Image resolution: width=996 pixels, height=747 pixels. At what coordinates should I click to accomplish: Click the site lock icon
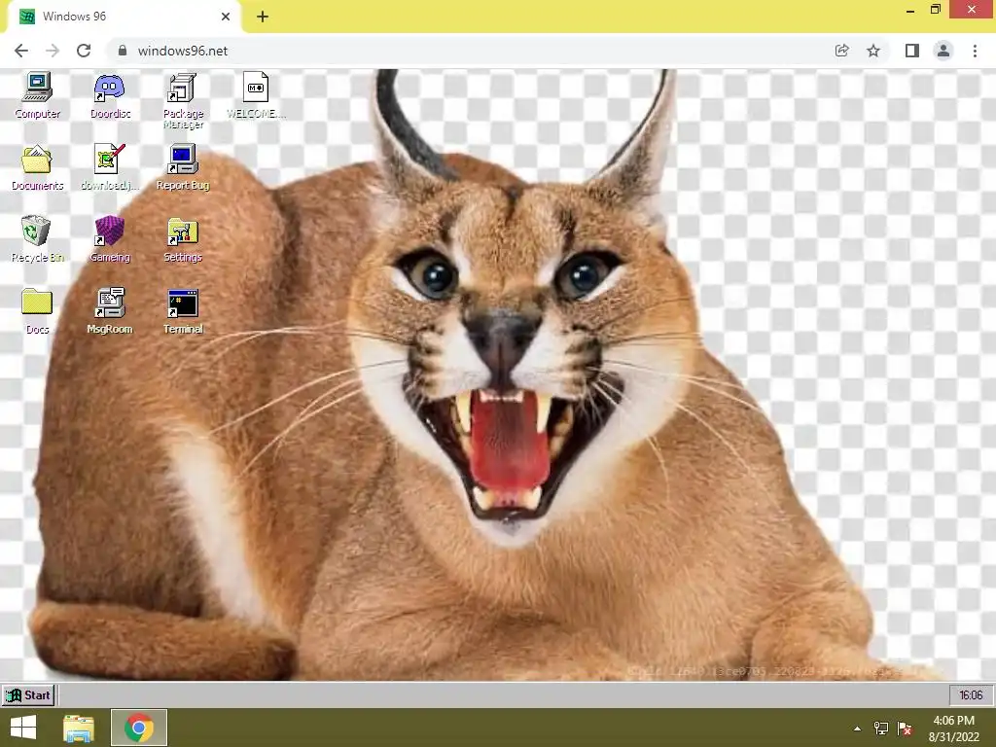pos(123,51)
